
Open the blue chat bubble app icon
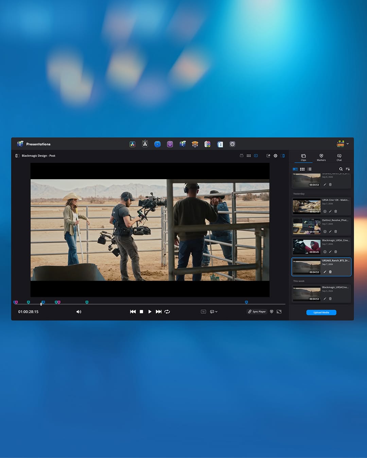click(157, 144)
